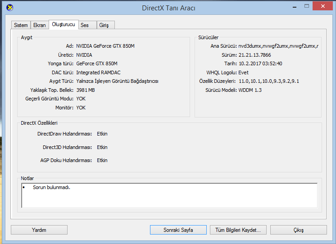Maximize the DirectX Tanı Aracı window
The width and height of the screenshot is (336, 244).
[x=307, y=6]
